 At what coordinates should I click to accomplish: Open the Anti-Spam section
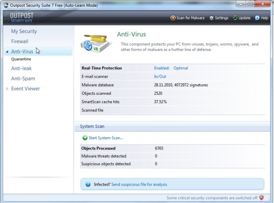[x=23, y=79]
